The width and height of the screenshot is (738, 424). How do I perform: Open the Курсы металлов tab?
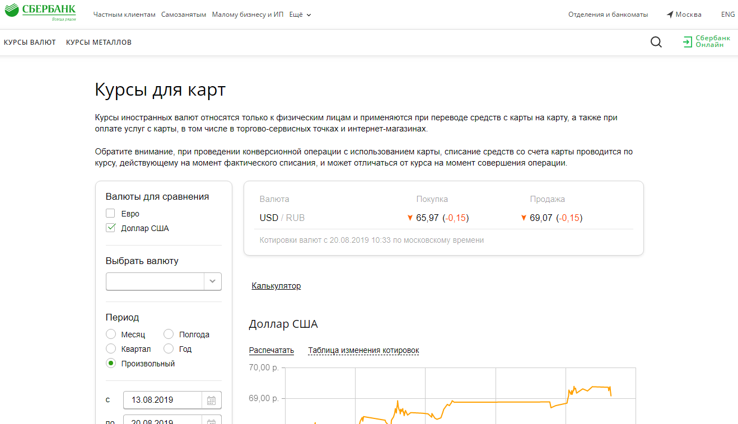[x=99, y=43]
